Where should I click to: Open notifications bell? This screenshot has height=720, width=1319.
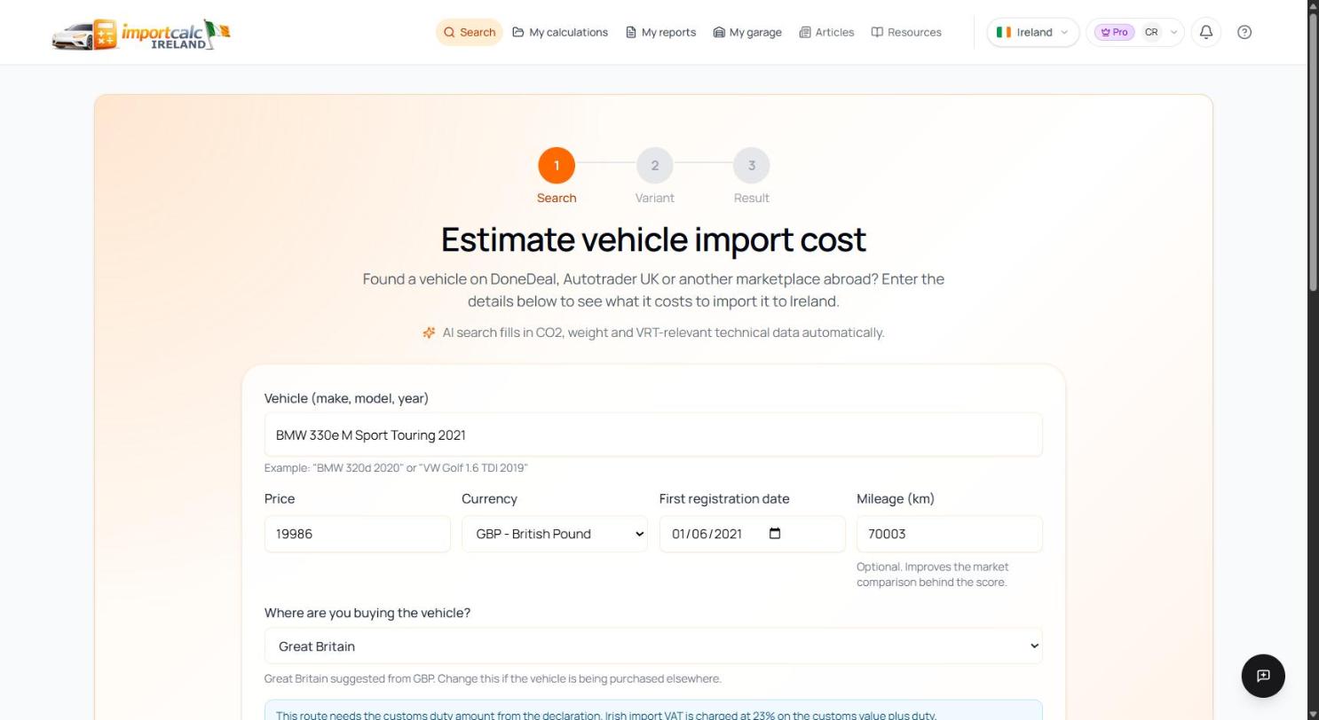(x=1206, y=32)
